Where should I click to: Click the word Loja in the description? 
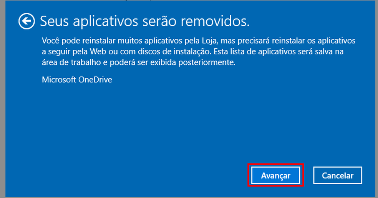coord(209,41)
